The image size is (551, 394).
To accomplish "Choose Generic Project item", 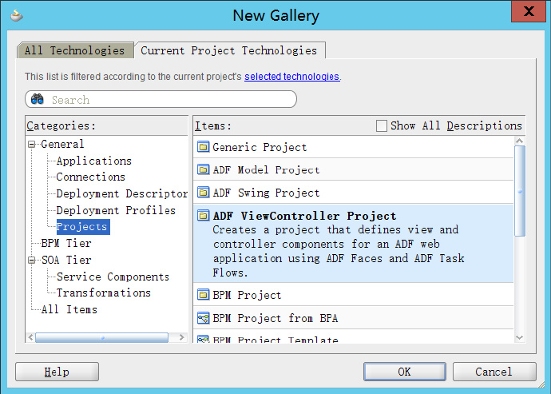I will point(353,147).
